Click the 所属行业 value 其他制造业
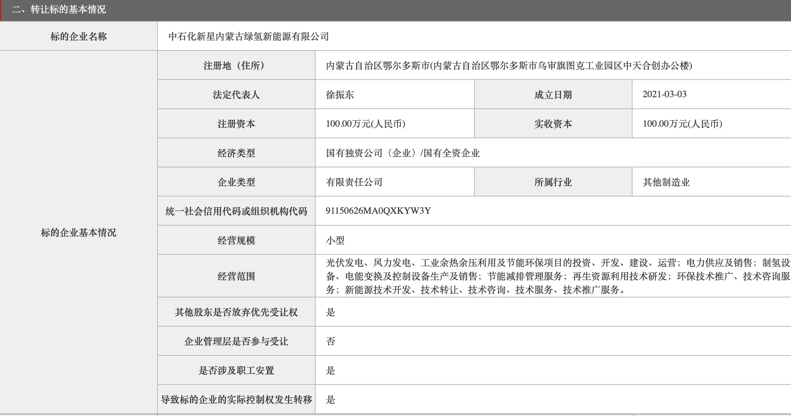 click(666, 182)
